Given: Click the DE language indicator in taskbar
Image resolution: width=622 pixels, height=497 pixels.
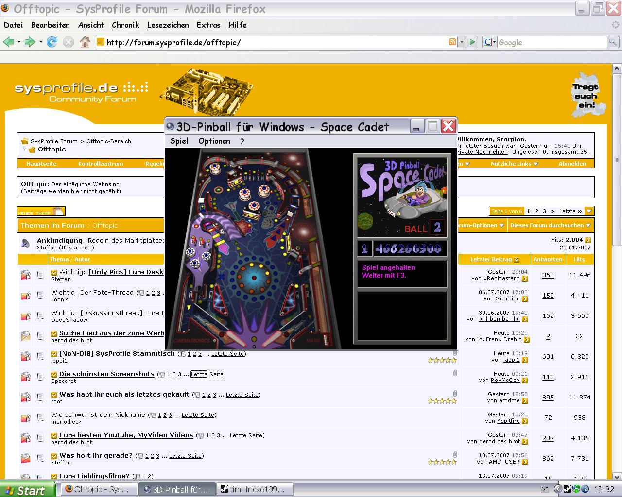Looking at the screenshot, I should 545,489.
